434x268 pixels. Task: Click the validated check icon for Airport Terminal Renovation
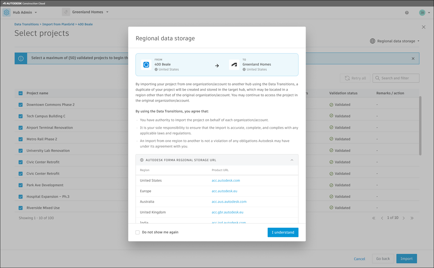[331, 127]
